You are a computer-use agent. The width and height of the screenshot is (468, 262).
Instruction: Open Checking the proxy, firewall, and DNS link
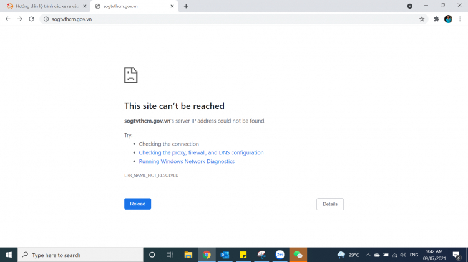(201, 152)
